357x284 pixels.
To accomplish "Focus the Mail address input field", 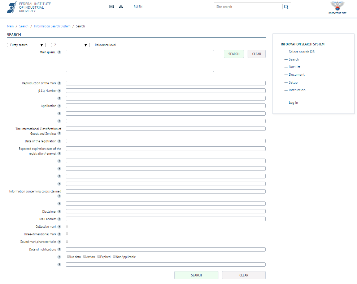I will coord(166,219).
